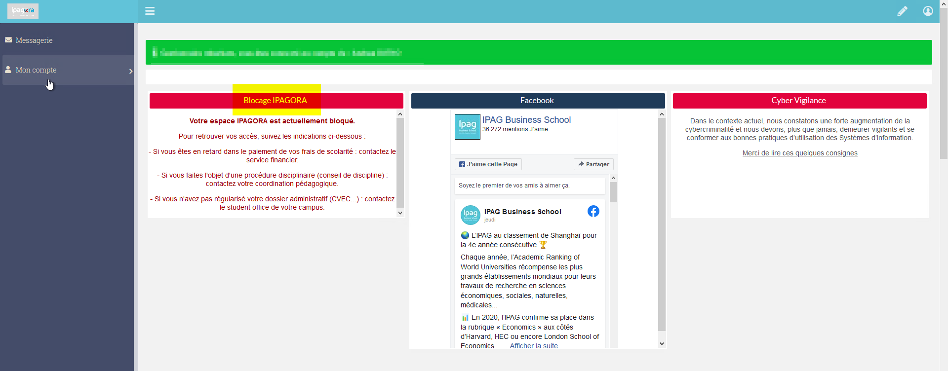The height and width of the screenshot is (371, 948).
Task: Toggle the hamburger sidebar menu
Action: (x=150, y=11)
